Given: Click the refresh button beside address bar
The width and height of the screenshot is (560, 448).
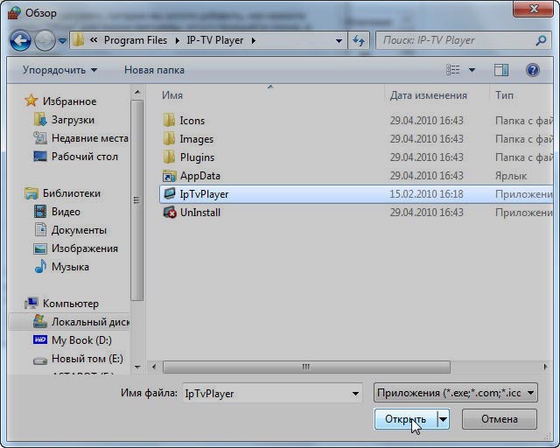Looking at the screenshot, I should 359,41.
